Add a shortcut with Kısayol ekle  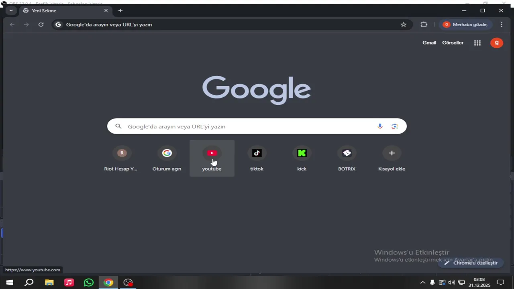click(392, 158)
